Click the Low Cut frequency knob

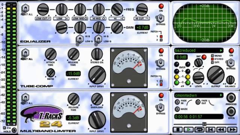point(43,9)
